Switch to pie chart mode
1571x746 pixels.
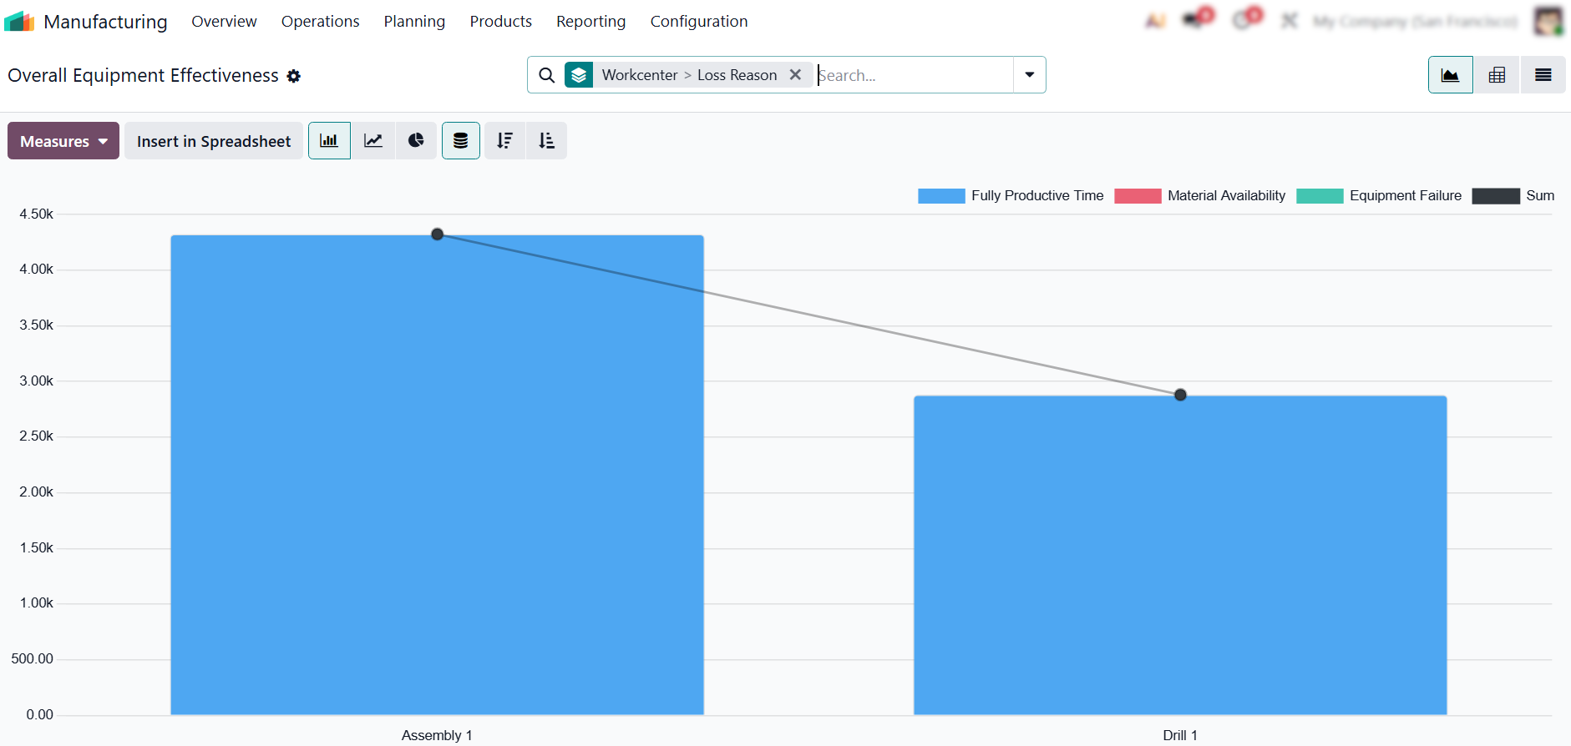point(416,141)
